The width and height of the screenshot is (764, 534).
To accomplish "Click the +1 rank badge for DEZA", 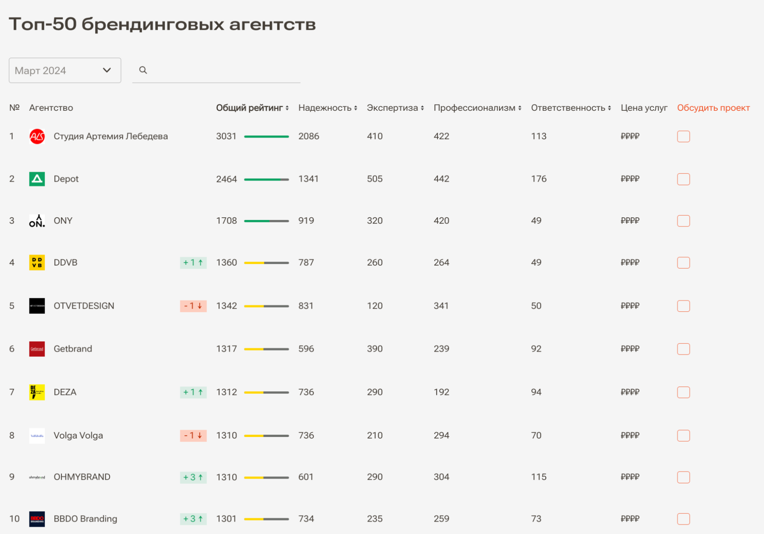I will [x=193, y=392].
